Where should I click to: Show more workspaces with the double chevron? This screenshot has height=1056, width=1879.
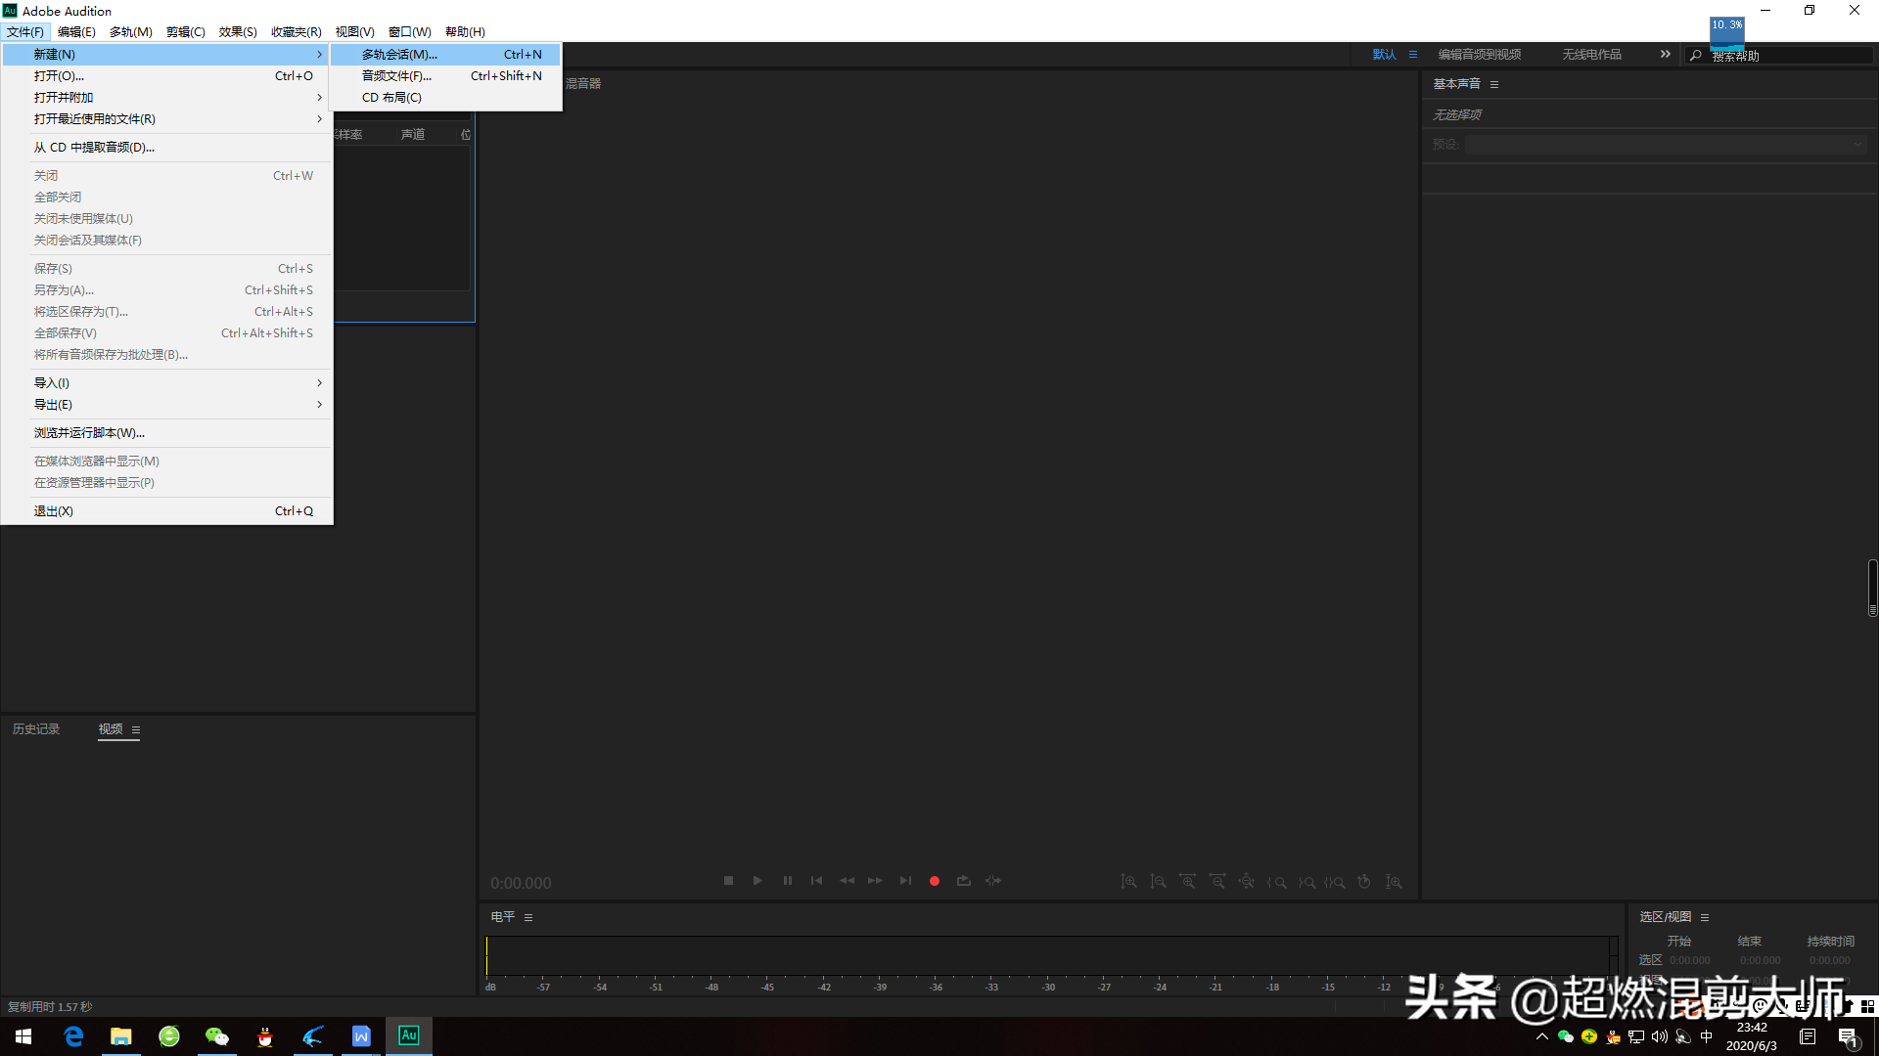[1666, 54]
